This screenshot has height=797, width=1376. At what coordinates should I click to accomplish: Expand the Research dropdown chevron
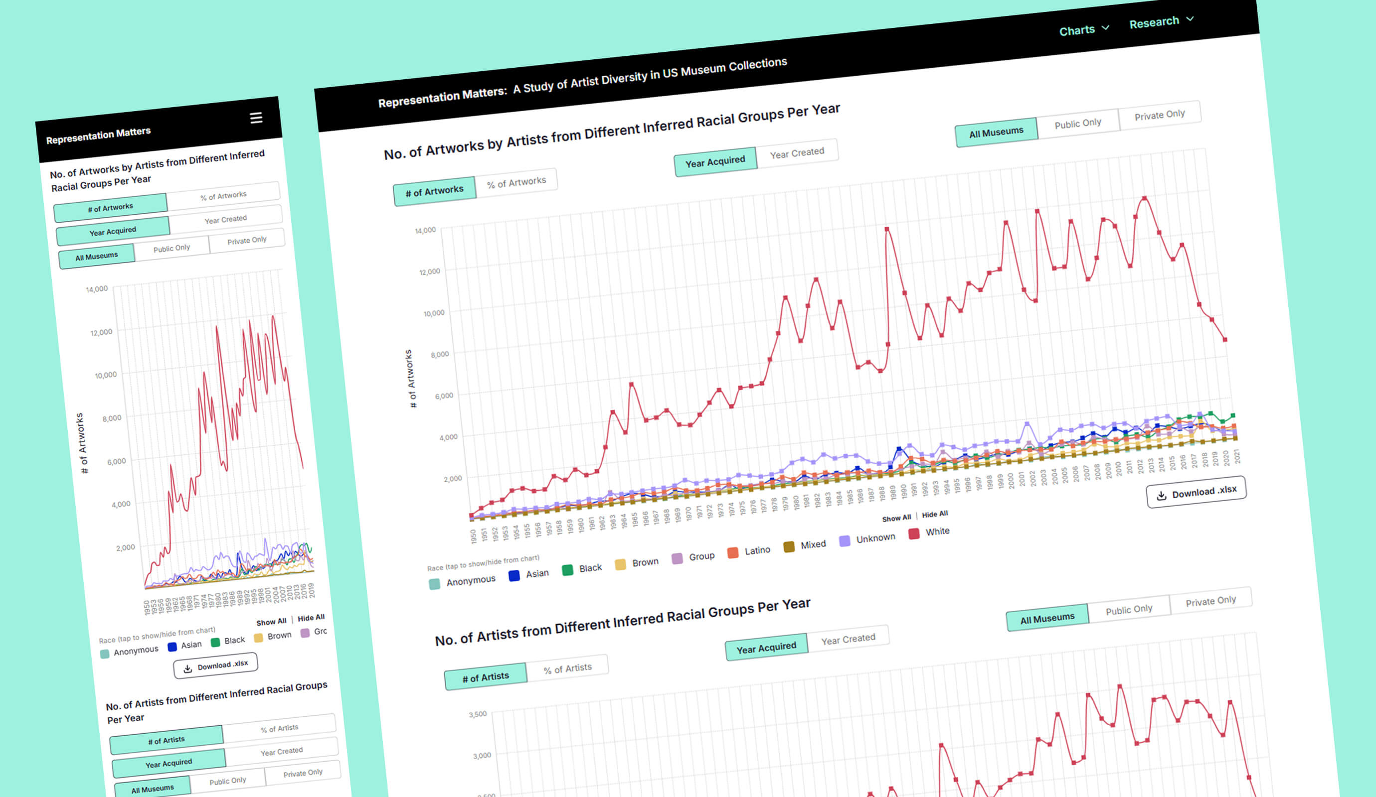point(1190,18)
